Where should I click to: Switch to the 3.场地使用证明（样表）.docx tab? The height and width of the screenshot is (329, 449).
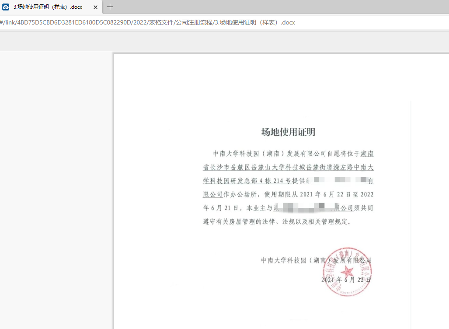48,7
